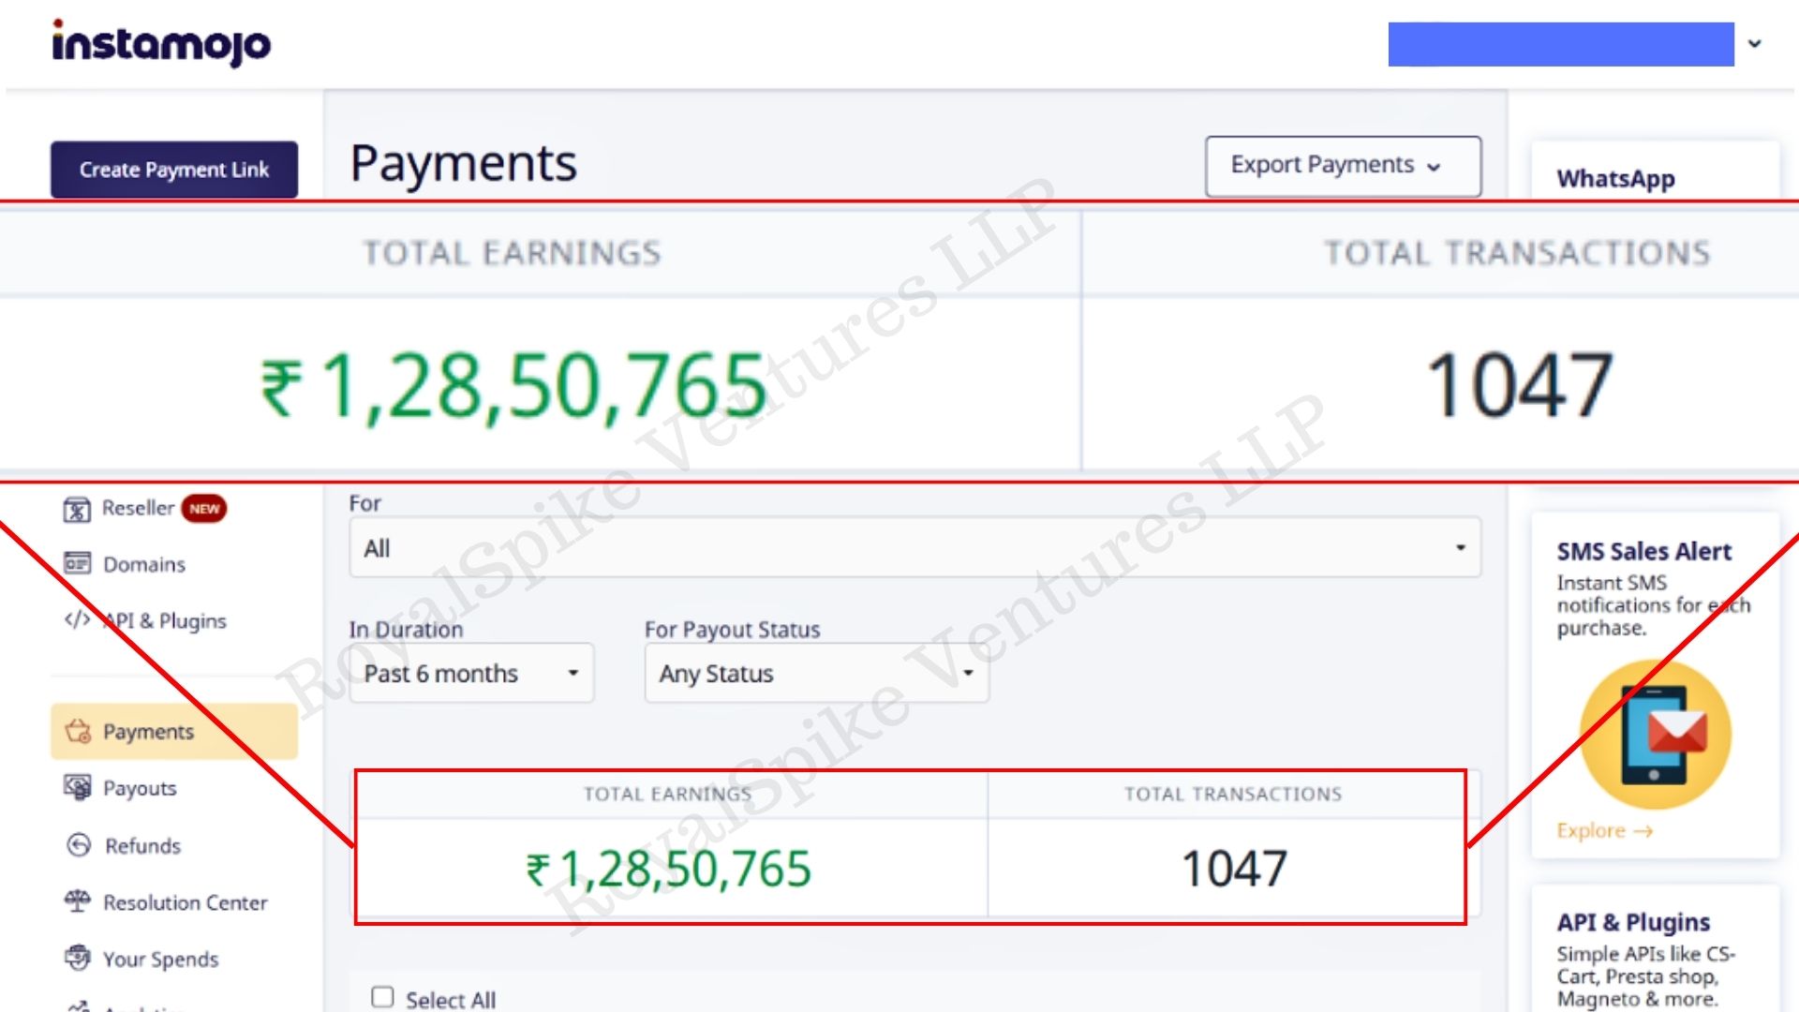
Task: Expand the Past 6 months duration dropdown
Action: 471,674
